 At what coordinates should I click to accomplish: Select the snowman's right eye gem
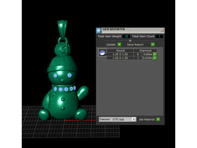(69, 75)
